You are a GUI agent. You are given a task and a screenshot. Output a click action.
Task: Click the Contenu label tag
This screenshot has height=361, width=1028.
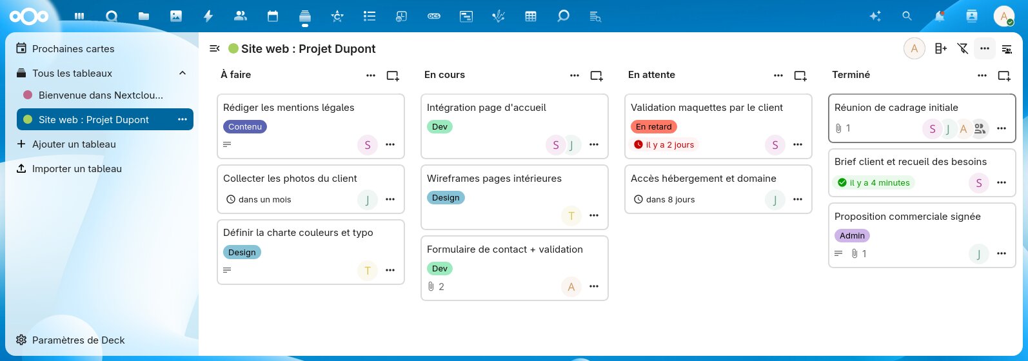pyautogui.click(x=245, y=127)
